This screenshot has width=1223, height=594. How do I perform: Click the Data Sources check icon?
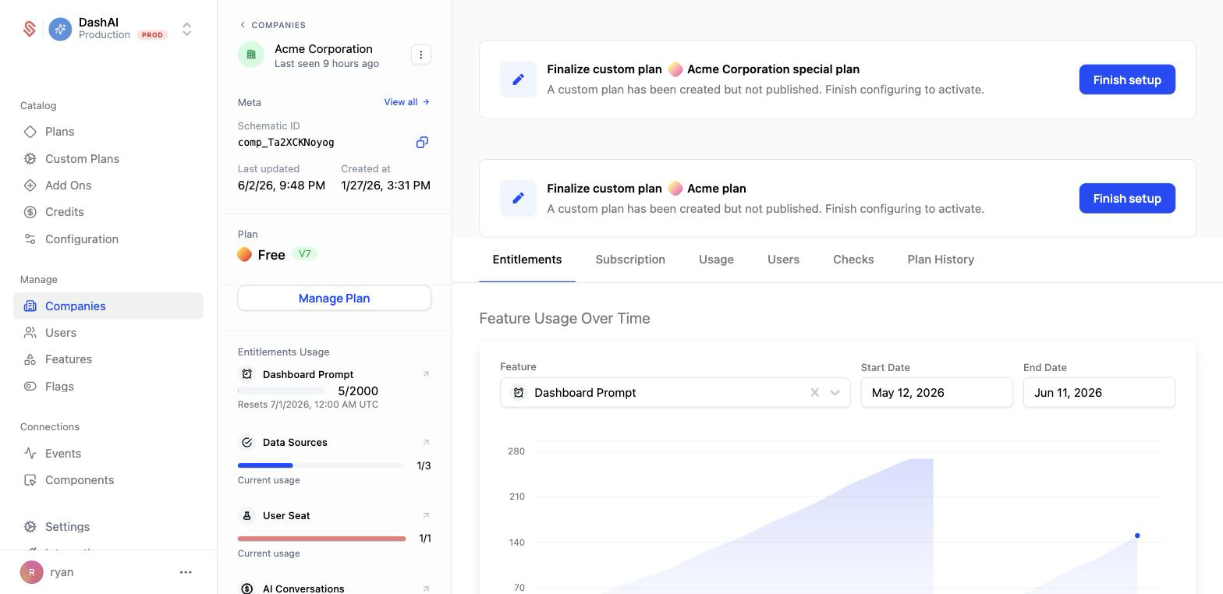coord(247,443)
